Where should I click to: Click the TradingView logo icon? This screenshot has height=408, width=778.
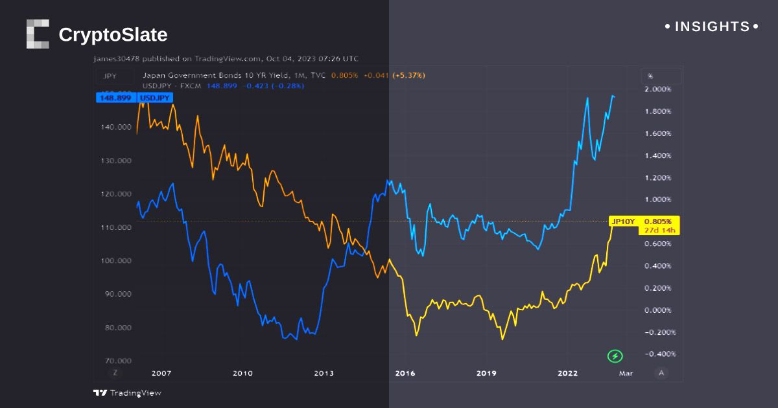(99, 392)
